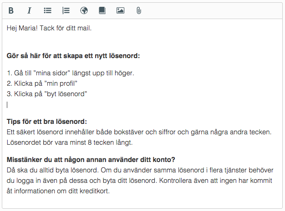The image size is (285, 211).
Task: Insert an image via picture icon
Action: pyautogui.click(x=120, y=10)
